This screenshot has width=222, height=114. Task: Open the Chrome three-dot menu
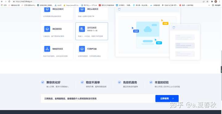pyautogui.click(x=220, y=2)
